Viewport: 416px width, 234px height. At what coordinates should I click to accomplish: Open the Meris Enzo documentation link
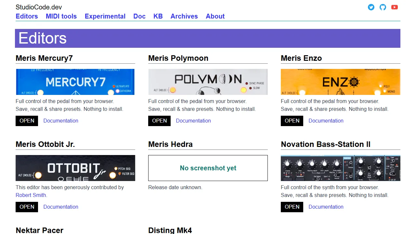click(x=326, y=121)
